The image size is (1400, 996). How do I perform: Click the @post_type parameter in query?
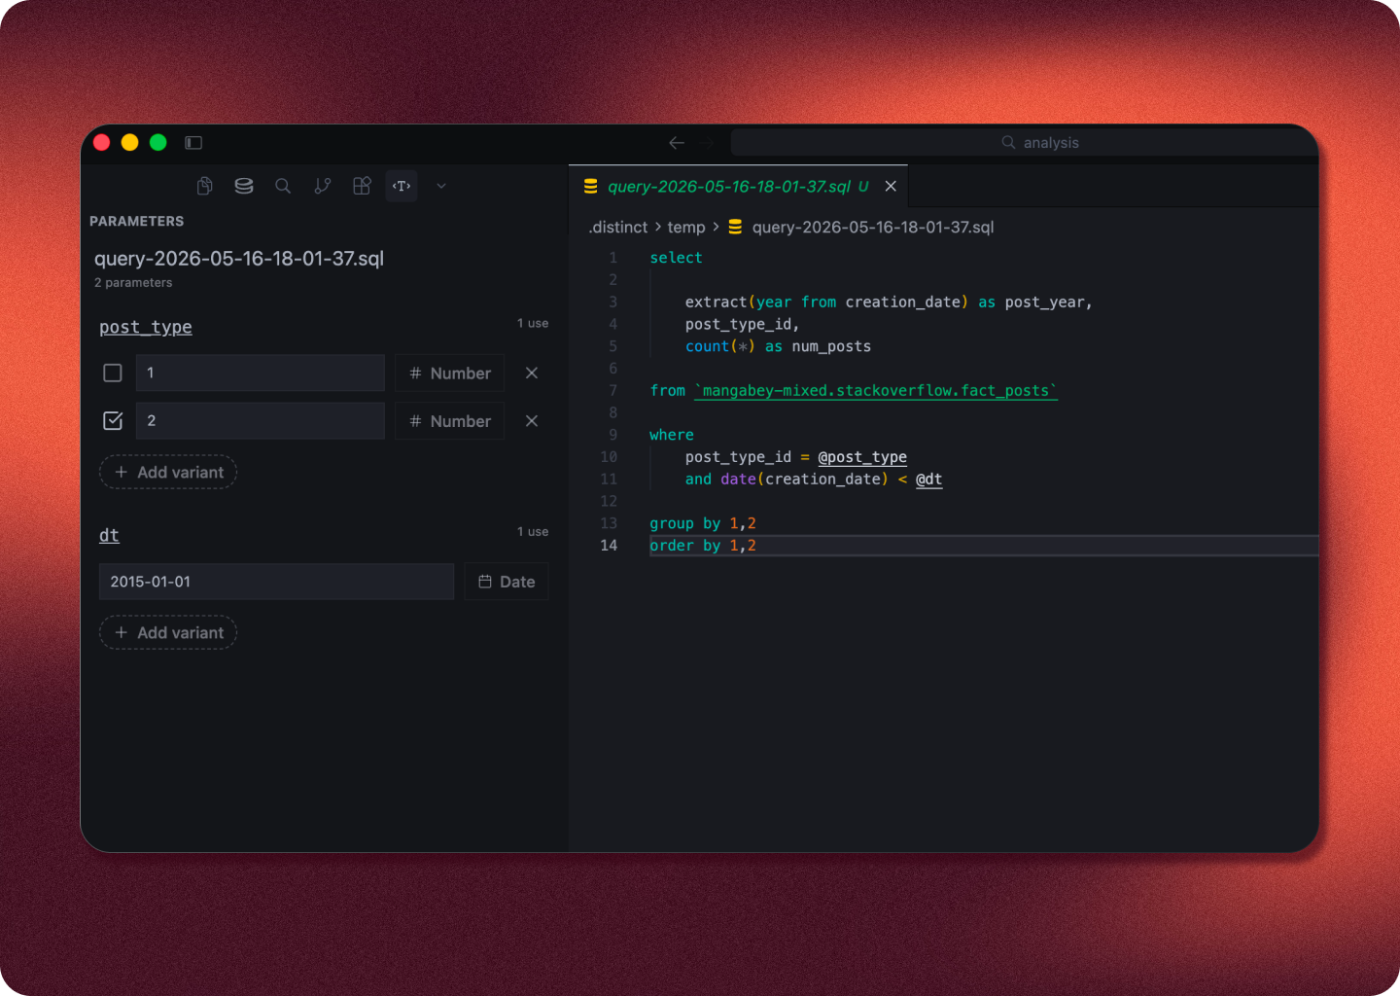862,457
